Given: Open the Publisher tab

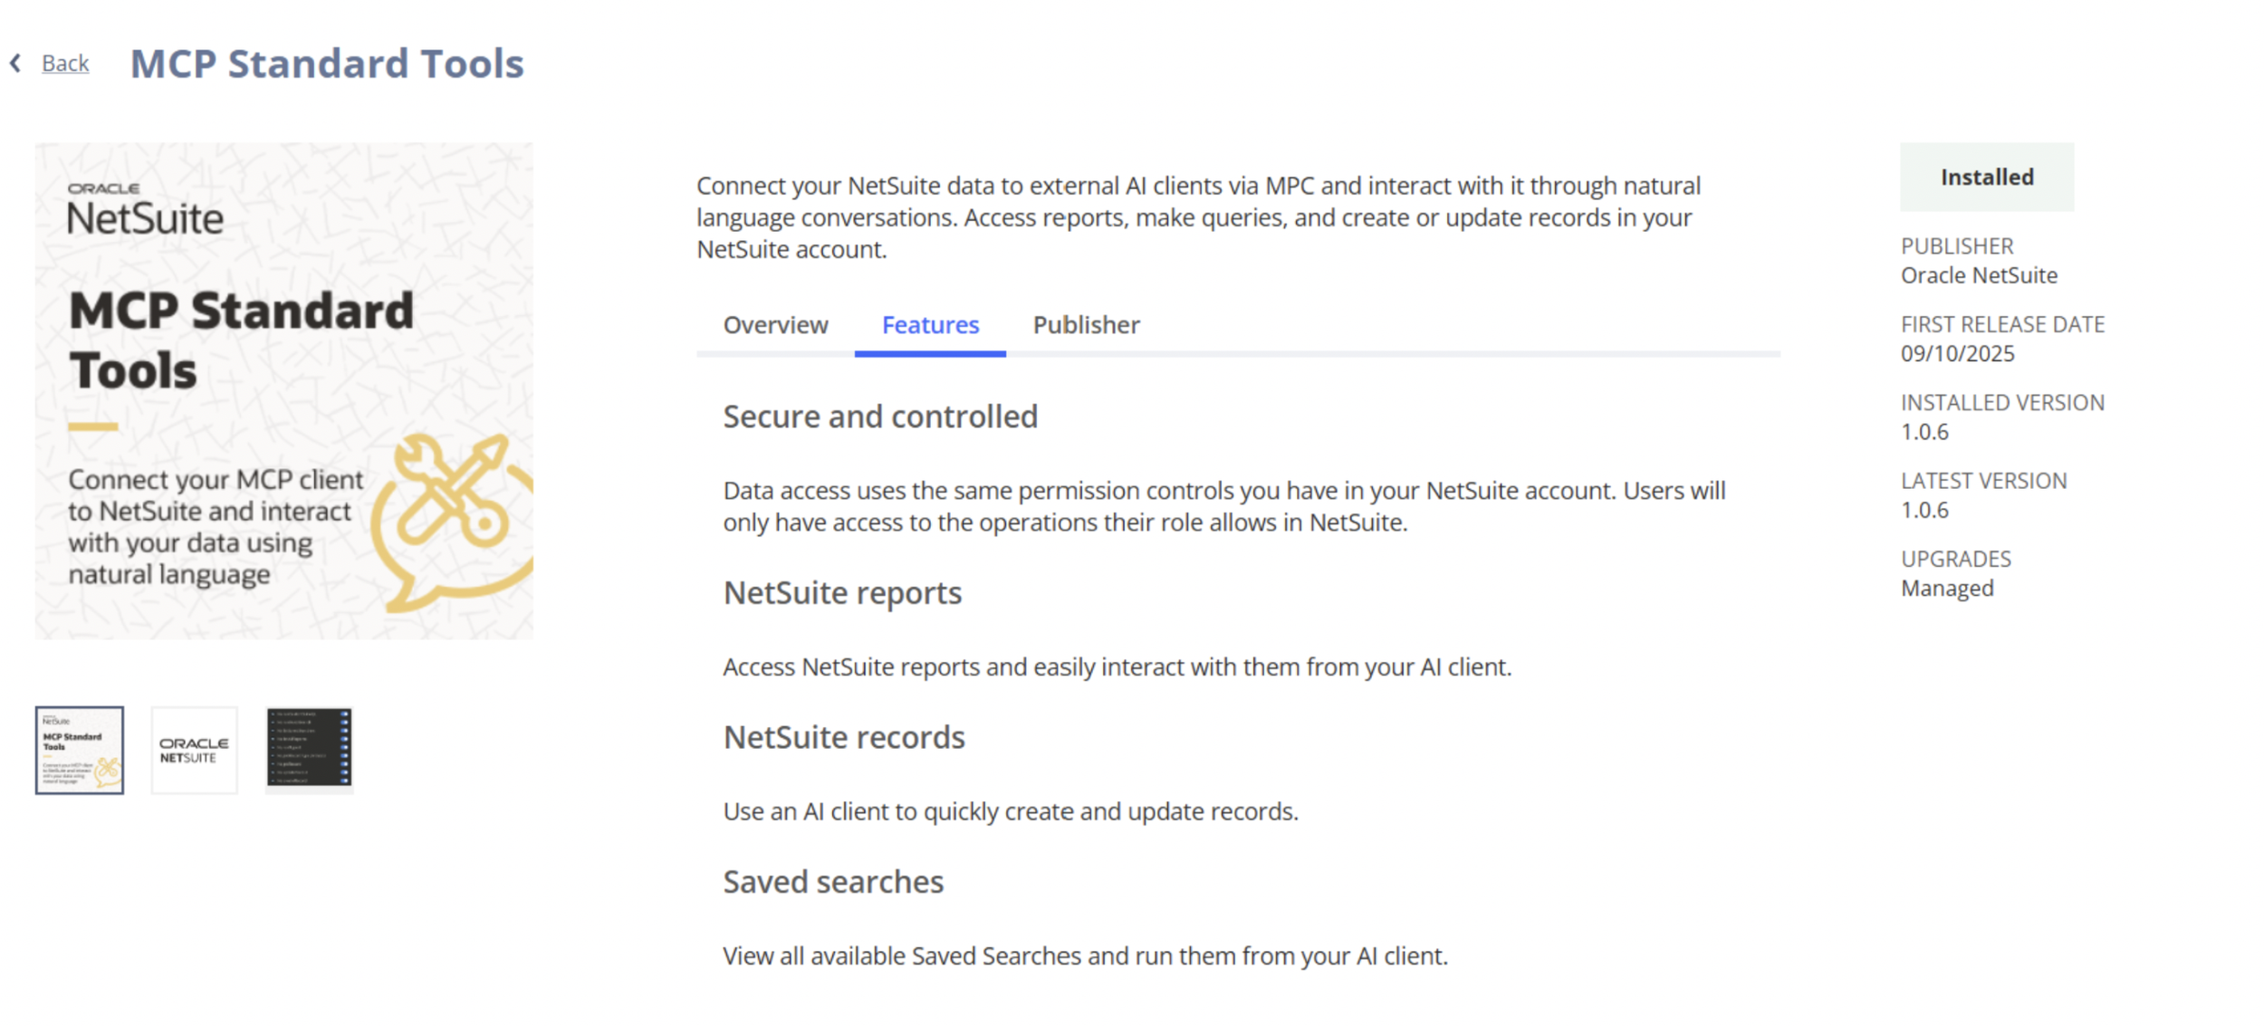Looking at the screenshot, I should tap(1086, 325).
